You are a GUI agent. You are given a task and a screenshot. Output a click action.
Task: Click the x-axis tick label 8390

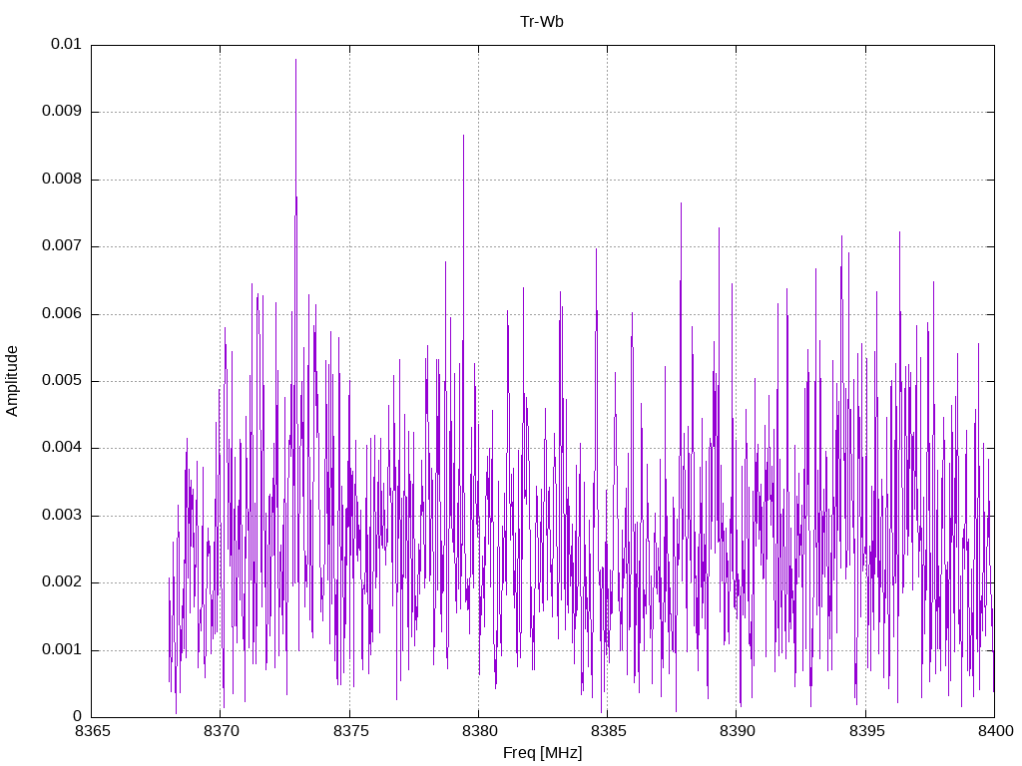pyautogui.click(x=738, y=731)
